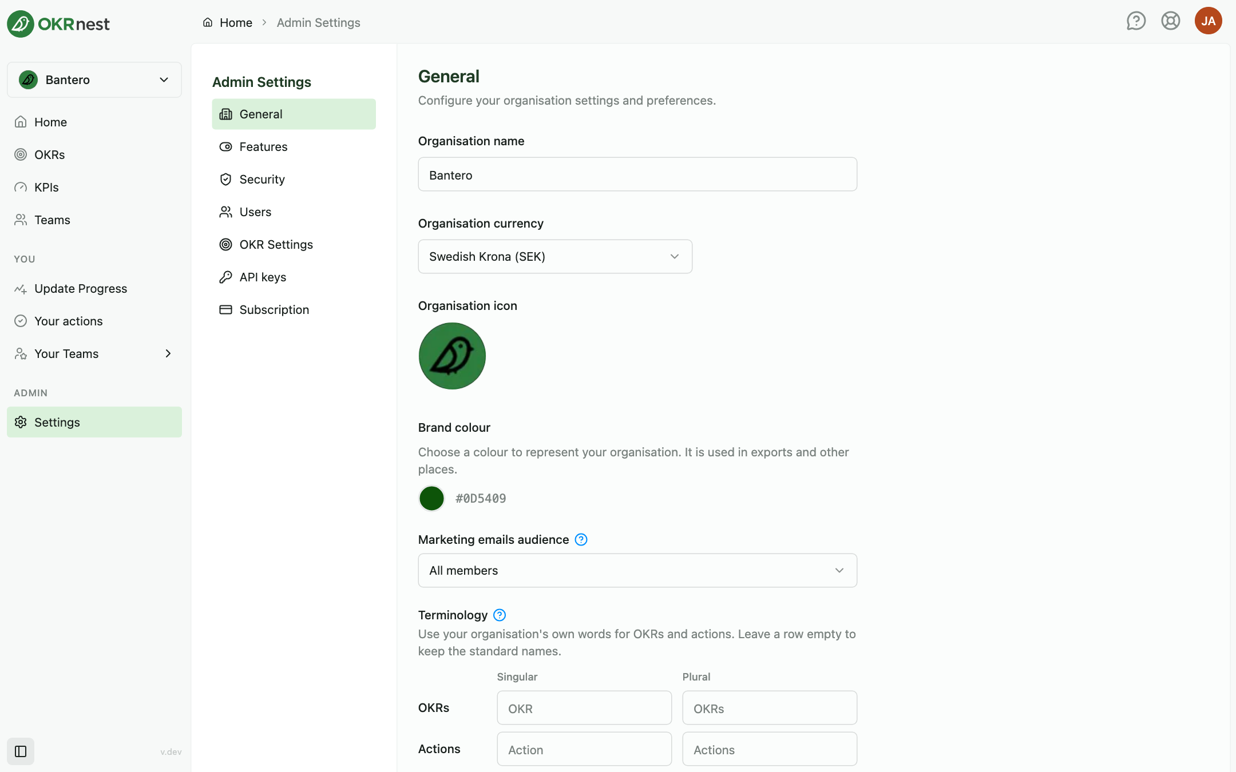Open Teams in the sidebar

(94, 220)
